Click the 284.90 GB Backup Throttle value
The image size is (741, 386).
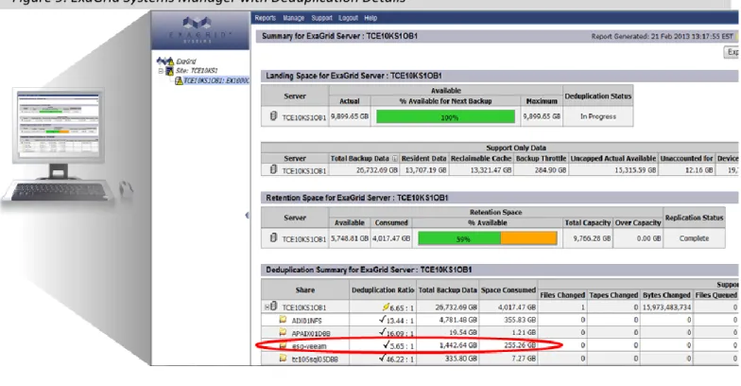550,170
